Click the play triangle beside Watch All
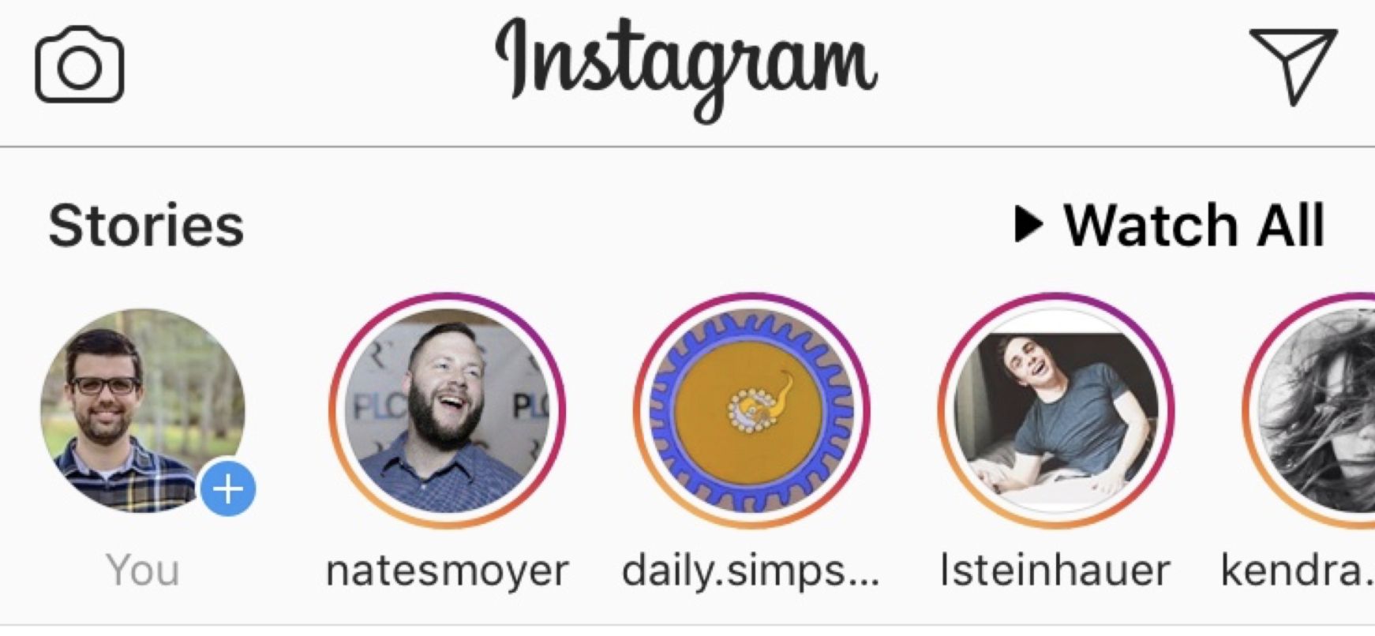The height and width of the screenshot is (636, 1375). point(1028,225)
